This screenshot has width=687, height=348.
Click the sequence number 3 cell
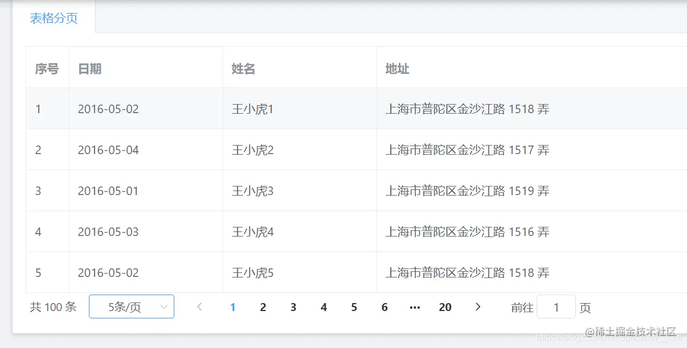pos(47,190)
